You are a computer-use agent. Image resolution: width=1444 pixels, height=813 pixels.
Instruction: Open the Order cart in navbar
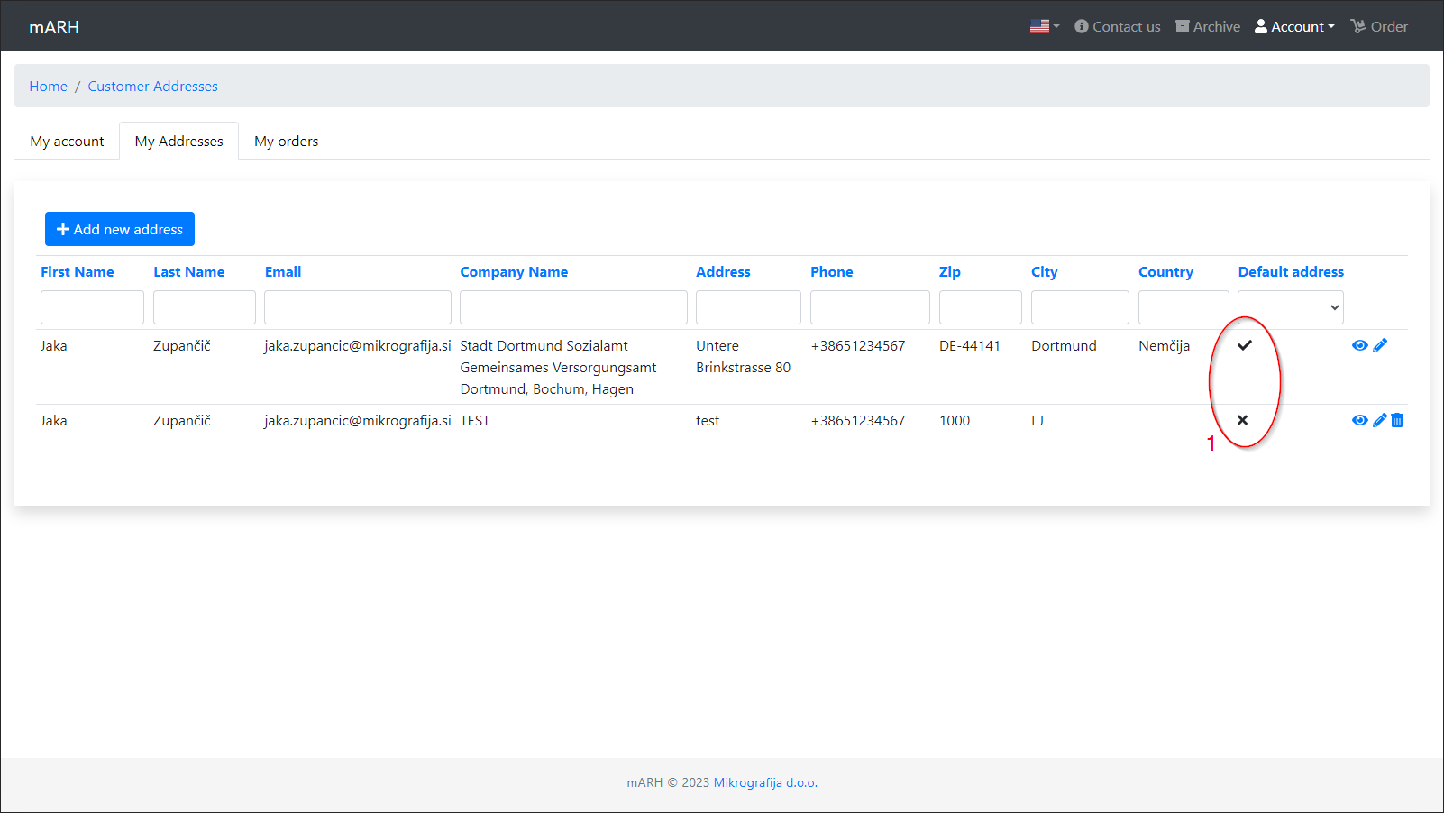coord(1379,27)
